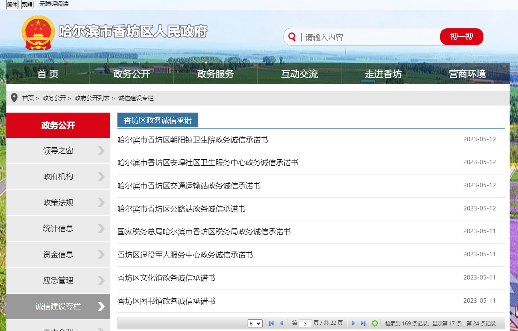Expand the 政府机构 sidebar section
Screen dimensions: 518x331
point(58,176)
